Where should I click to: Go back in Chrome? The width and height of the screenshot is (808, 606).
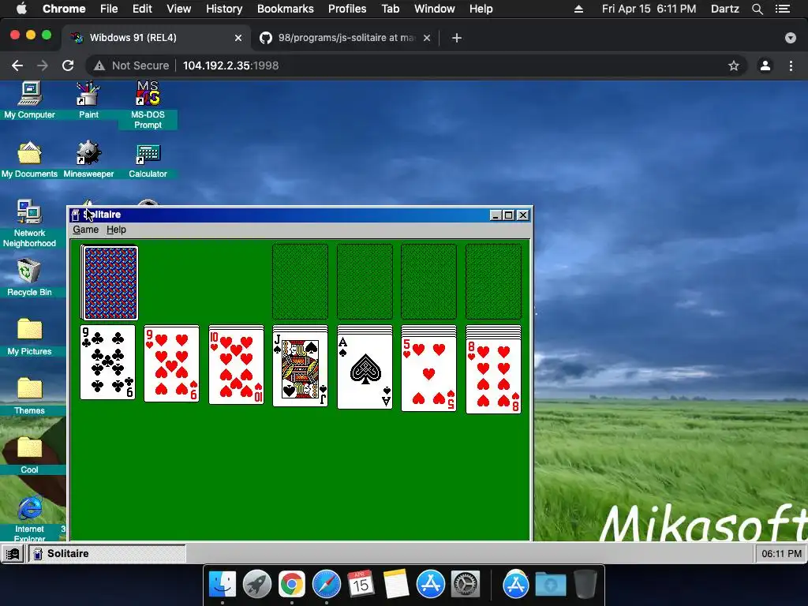pyautogui.click(x=17, y=65)
